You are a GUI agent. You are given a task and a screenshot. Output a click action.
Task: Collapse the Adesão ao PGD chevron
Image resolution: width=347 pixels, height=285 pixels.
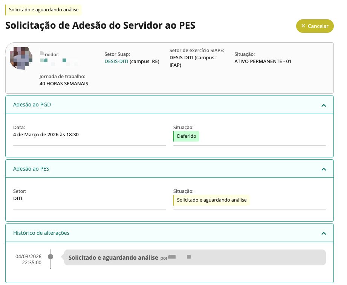[323, 105]
